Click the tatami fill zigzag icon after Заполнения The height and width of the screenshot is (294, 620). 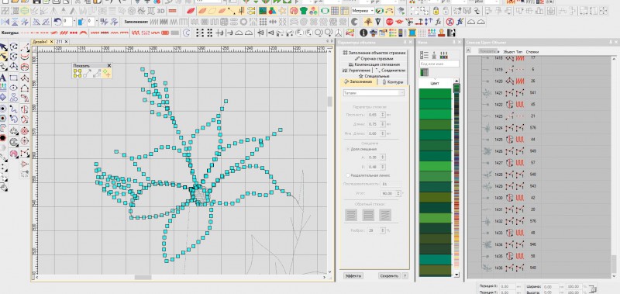pos(153,22)
